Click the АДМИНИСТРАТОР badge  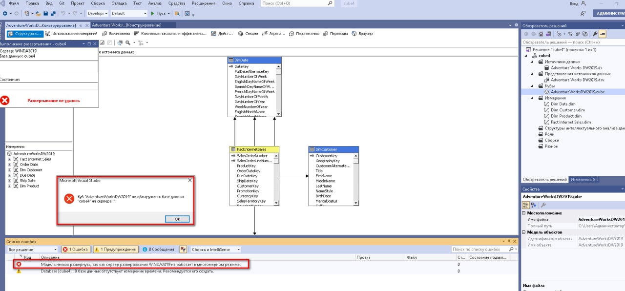(609, 14)
